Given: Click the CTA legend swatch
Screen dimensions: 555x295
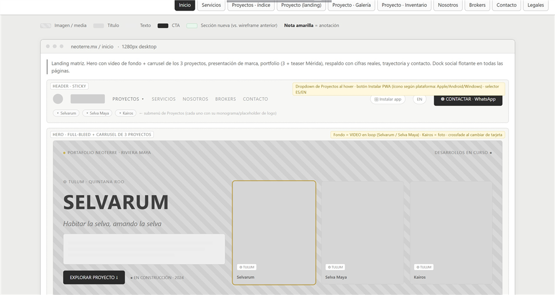Looking at the screenshot, I should coord(163,26).
